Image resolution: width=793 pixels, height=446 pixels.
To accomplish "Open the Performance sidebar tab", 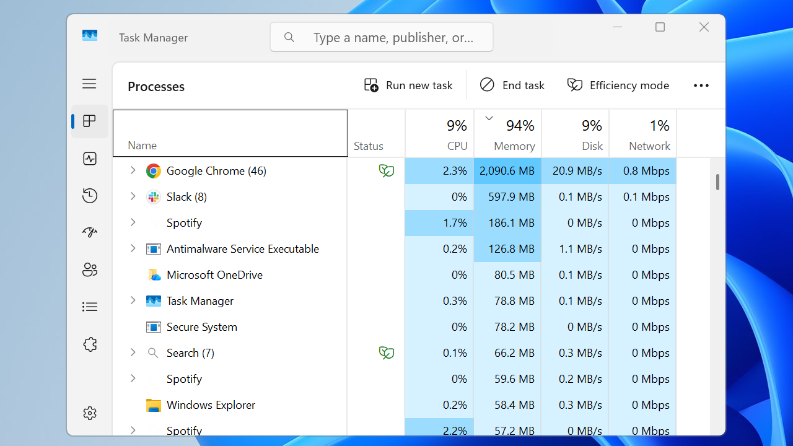I will (x=90, y=159).
